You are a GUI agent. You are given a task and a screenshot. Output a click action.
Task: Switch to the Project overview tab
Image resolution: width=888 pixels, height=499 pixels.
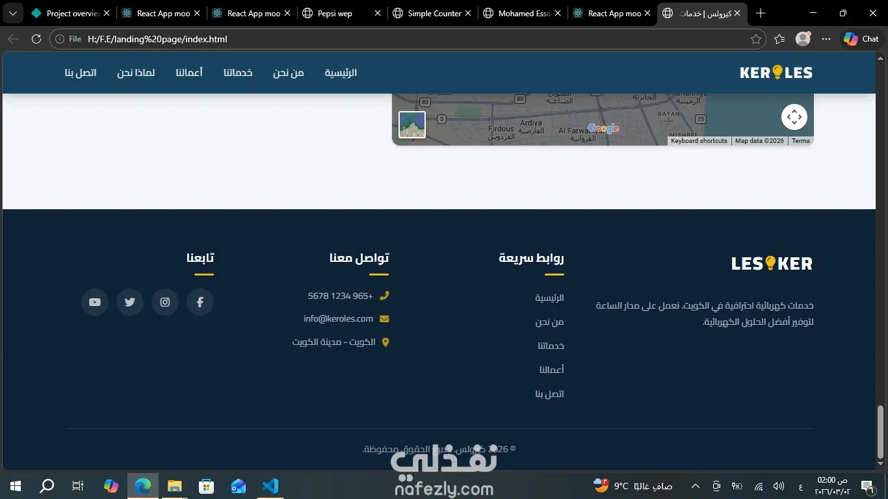pyautogui.click(x=72, y=13)
